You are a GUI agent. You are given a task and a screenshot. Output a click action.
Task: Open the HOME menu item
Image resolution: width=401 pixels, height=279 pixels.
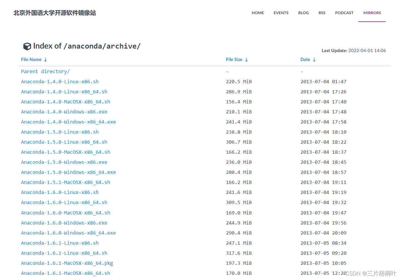258,13
